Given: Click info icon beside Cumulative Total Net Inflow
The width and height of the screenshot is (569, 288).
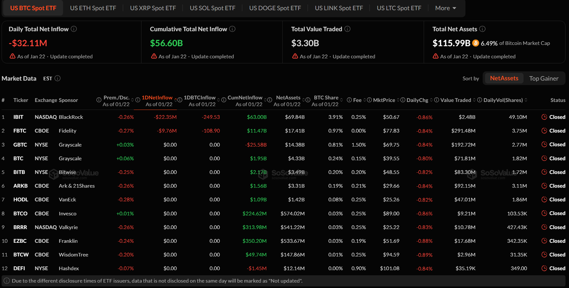Looking at the screenshot, I should (x=232, y=29).
